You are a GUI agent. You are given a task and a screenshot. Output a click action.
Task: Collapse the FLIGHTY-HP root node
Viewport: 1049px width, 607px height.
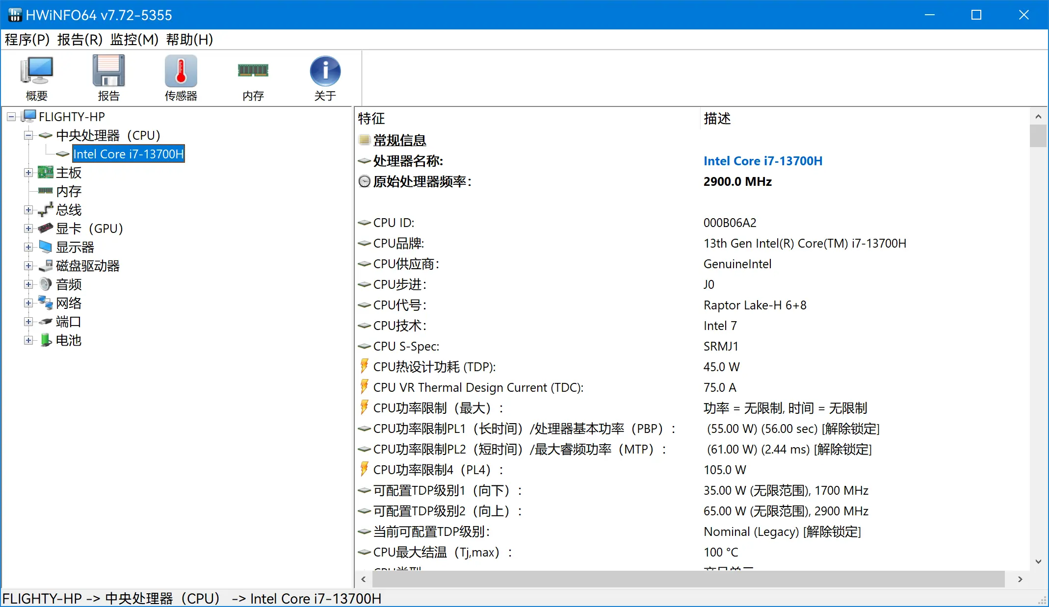point(11,117)
